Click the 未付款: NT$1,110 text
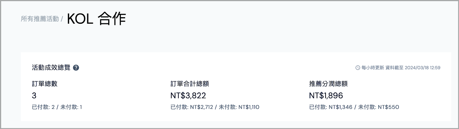 coord(239,107)
